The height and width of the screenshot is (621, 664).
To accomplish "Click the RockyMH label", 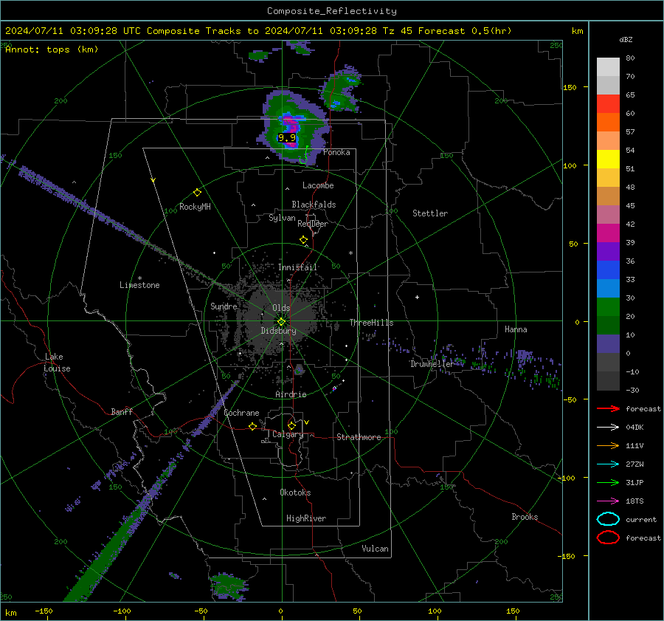I will (x=195, y=207).
